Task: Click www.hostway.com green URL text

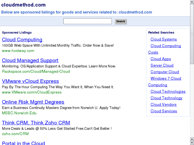Action: (18, 51)
